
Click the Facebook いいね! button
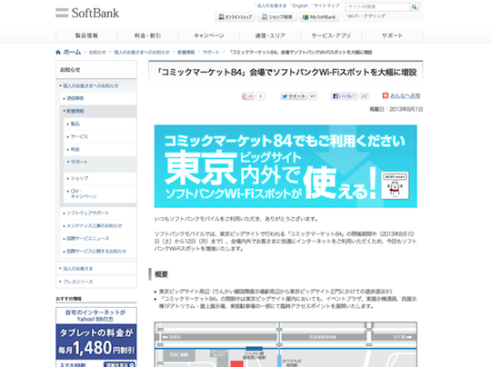[344, 96]
